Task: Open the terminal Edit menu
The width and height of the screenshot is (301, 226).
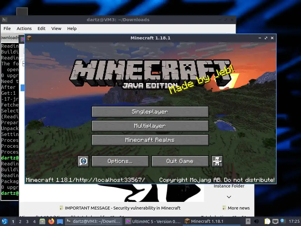Action: point(41,29)
